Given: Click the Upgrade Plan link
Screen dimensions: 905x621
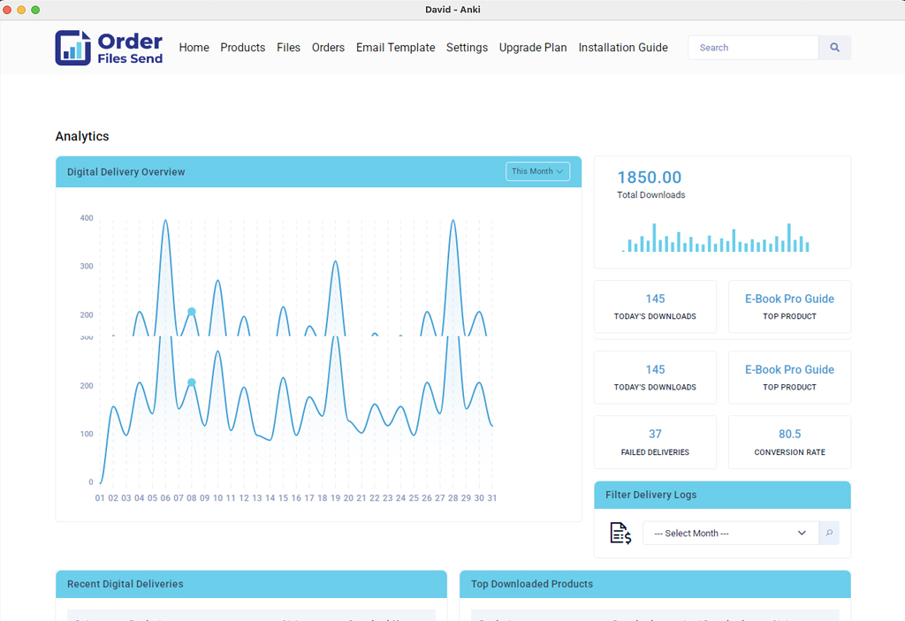Looking at the screenshot, I should (x=533, y=48).
